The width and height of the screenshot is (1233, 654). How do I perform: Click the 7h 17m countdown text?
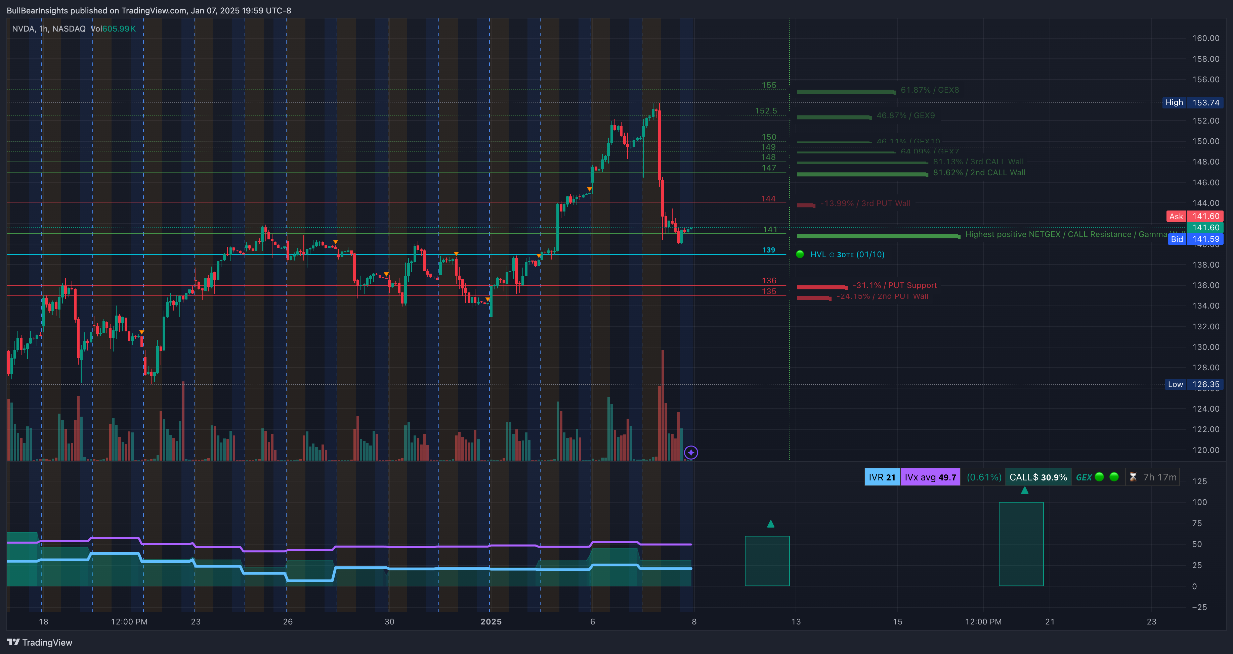coord(1160,477)
